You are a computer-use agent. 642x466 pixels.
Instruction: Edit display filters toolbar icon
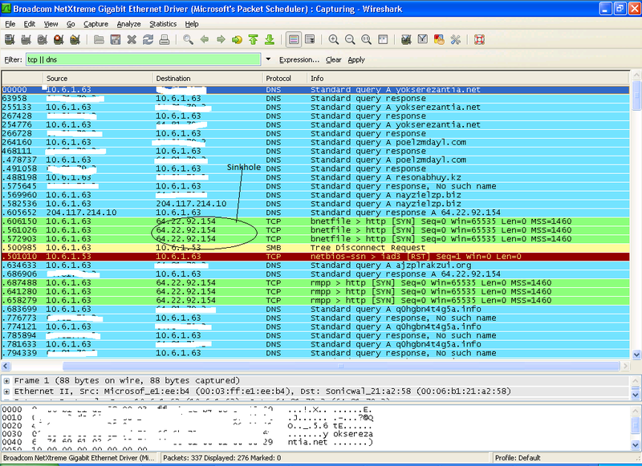pyautogui.click(x=423, y=39)
